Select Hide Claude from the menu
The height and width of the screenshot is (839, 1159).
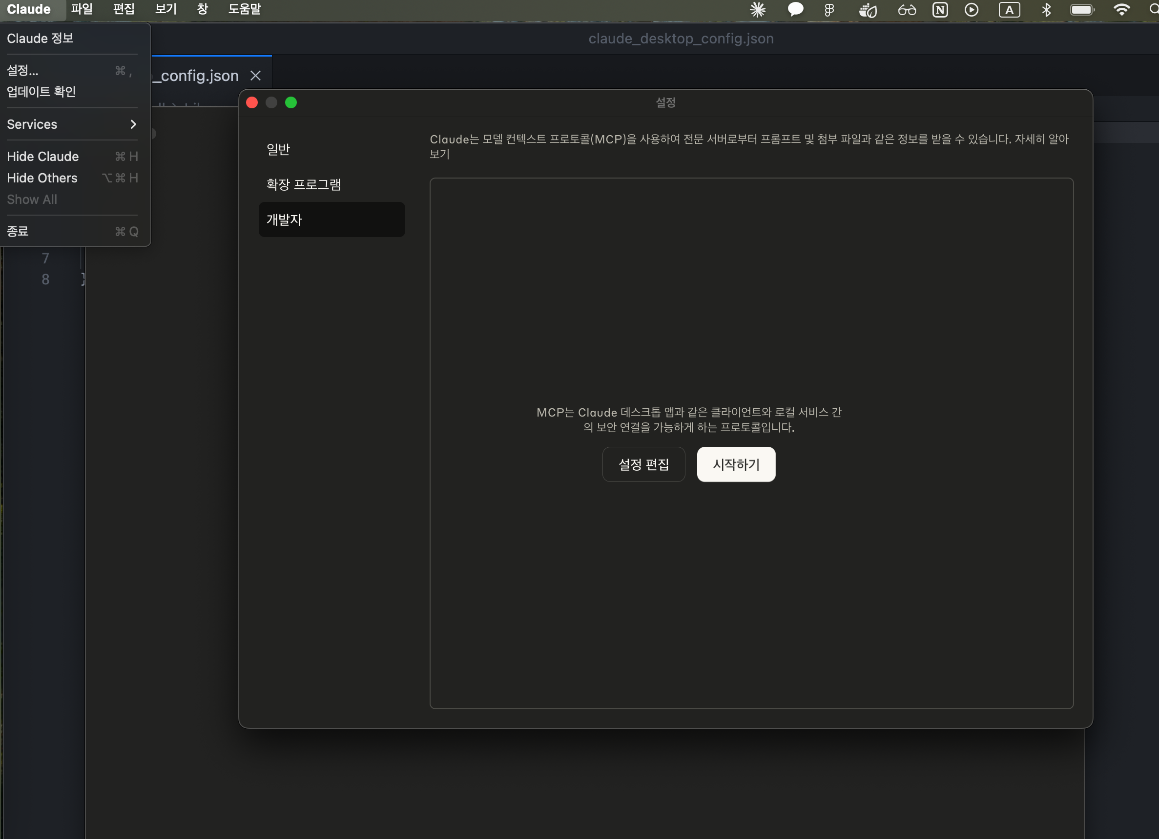click(x=43, y=156)
